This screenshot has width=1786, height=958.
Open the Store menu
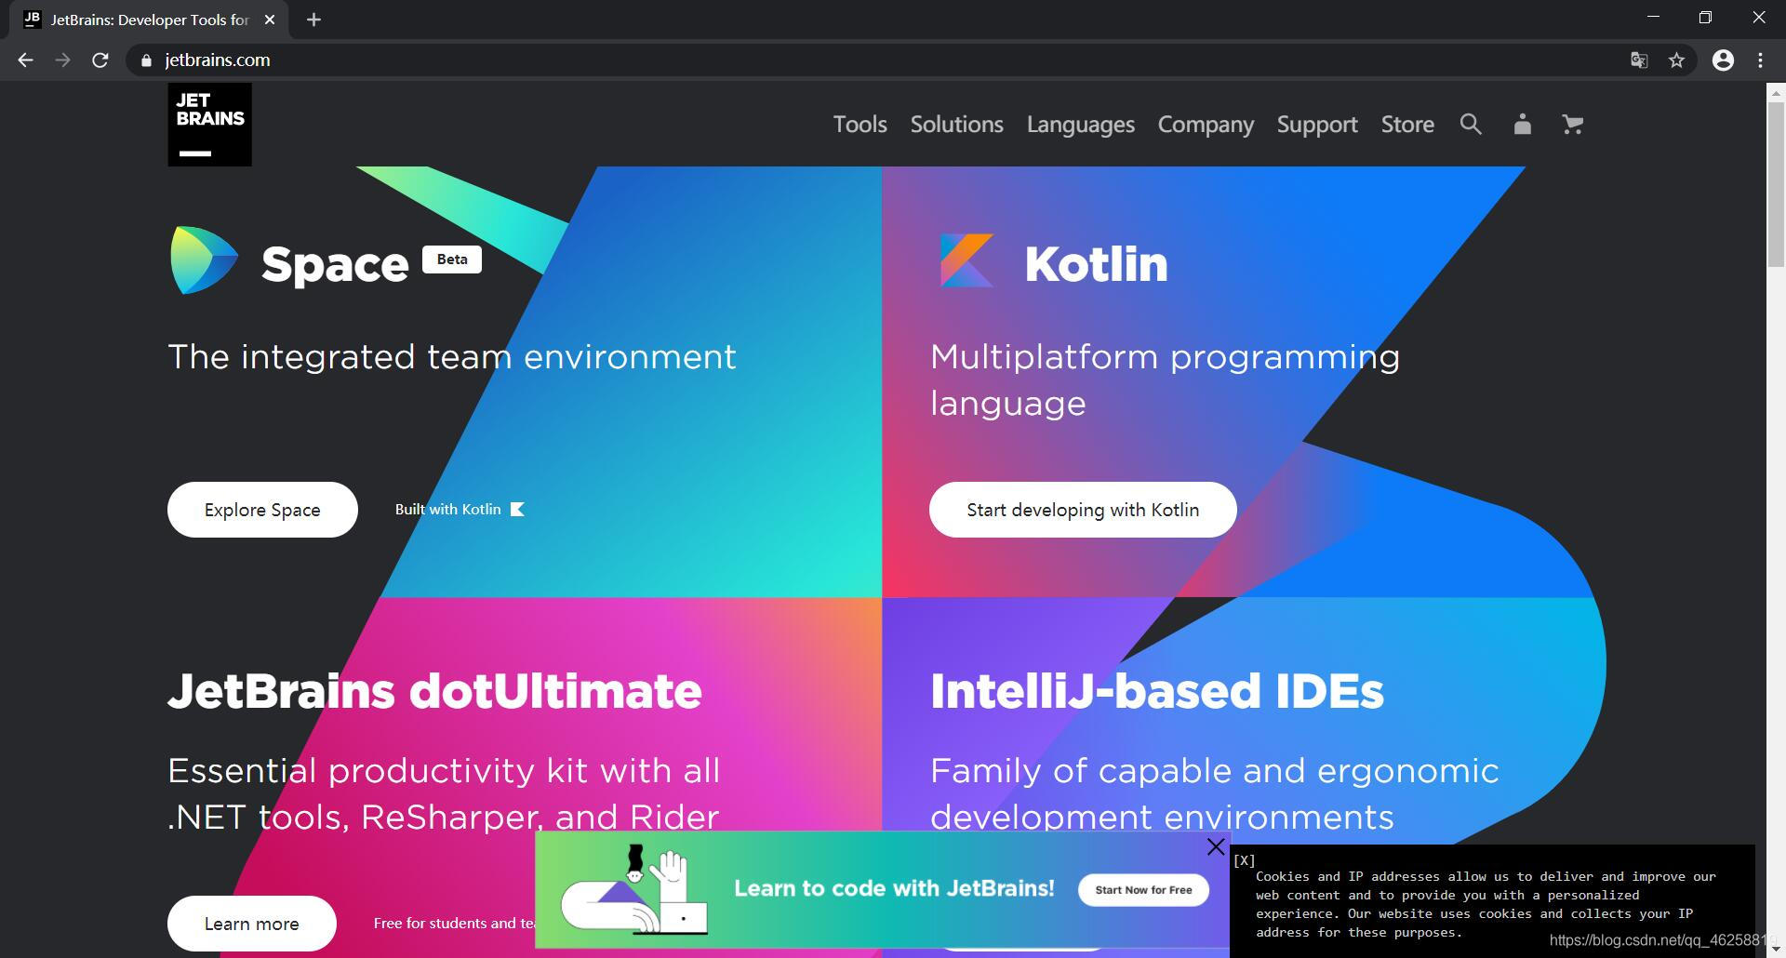click(x=1406, y=124)
